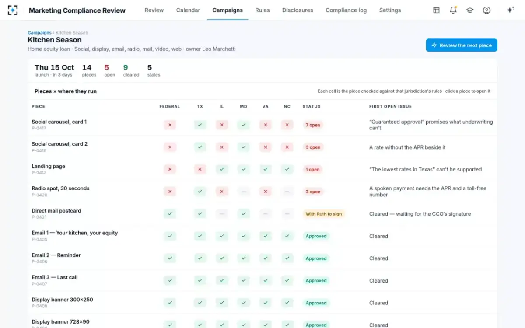Open the layout panel icon
This screenshot has height=328, width=525.
(436, 10)
